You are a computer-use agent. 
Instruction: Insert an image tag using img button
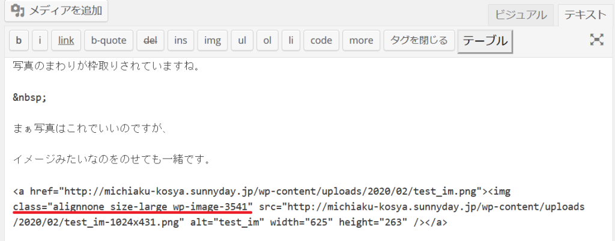213,41
